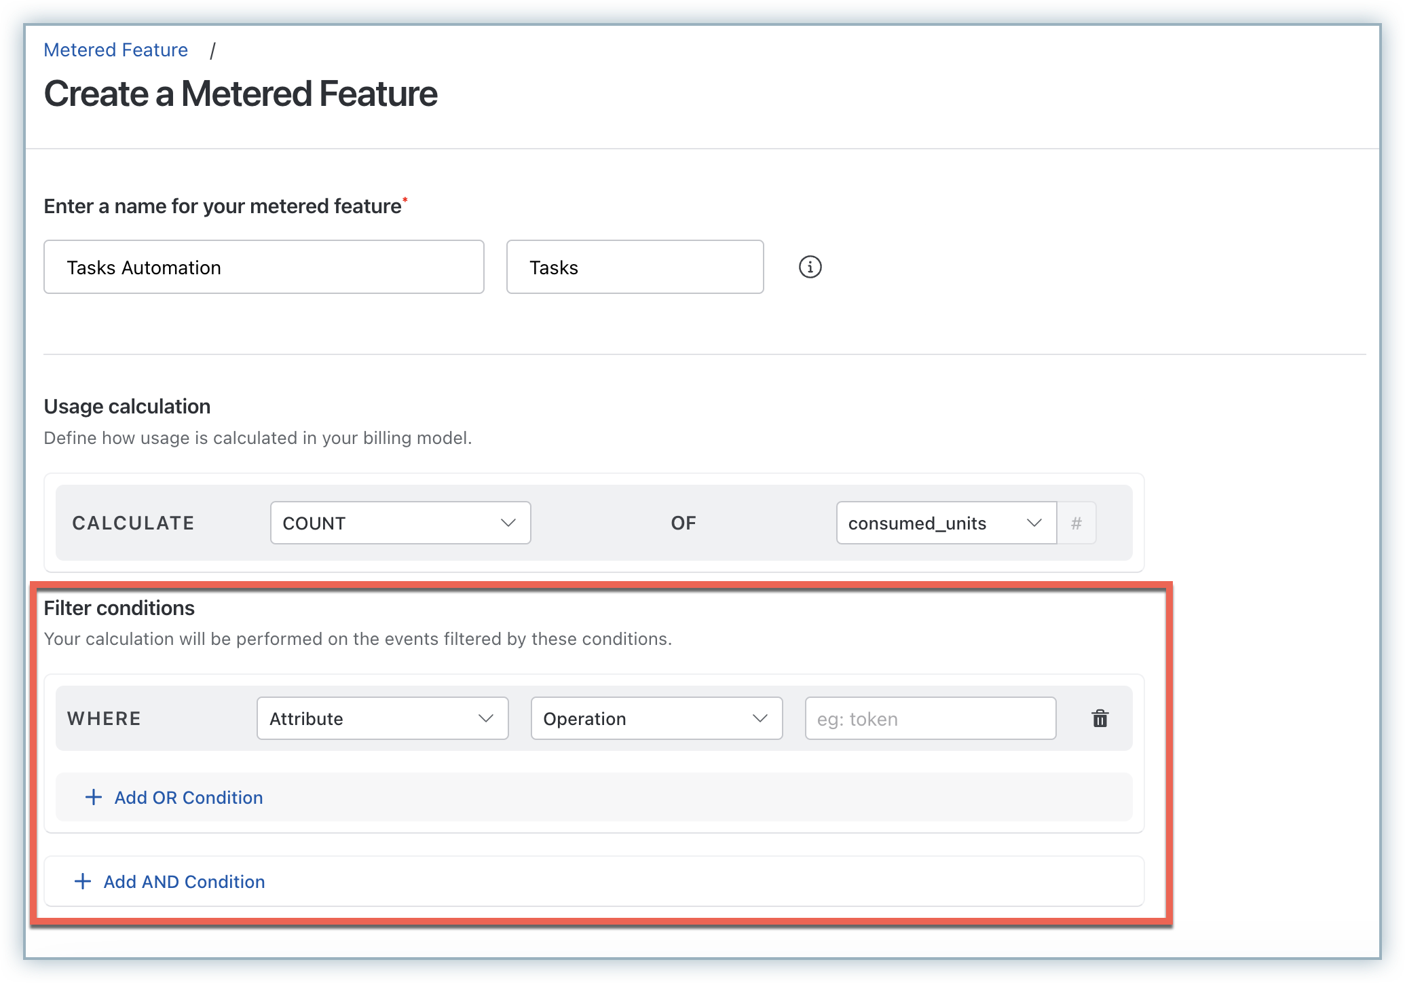This screenshot has height=983, width=1405.
Task: Add AND Condition to the filter
Action: pyautogui.click(x=184, y=881)
